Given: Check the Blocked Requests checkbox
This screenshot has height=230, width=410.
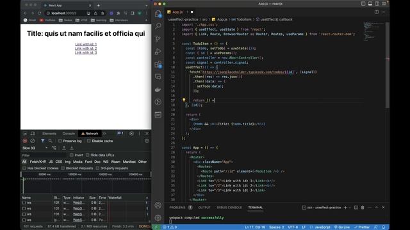Looking at the screenshot, I should (63, 168).
